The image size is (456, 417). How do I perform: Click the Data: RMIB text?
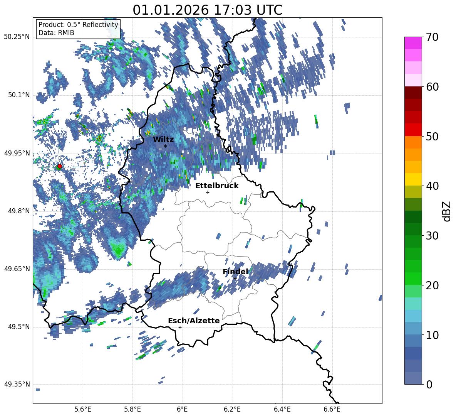click(x=56, y=33)
